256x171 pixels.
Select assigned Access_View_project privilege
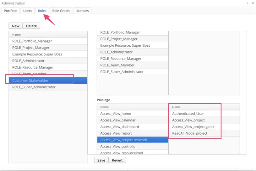click(x=204, y=120)
